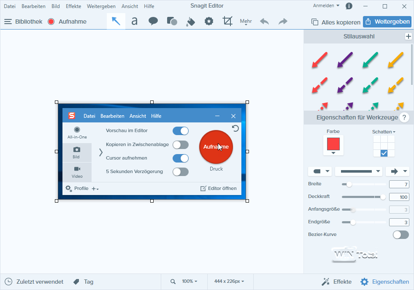Open the 100% zoom dropdown
This screenshot has width=414, height=290.
[x=189, y=281]
